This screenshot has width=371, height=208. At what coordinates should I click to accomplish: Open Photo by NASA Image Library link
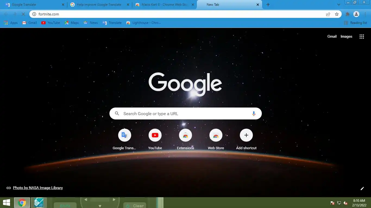(x=38, y=188)
